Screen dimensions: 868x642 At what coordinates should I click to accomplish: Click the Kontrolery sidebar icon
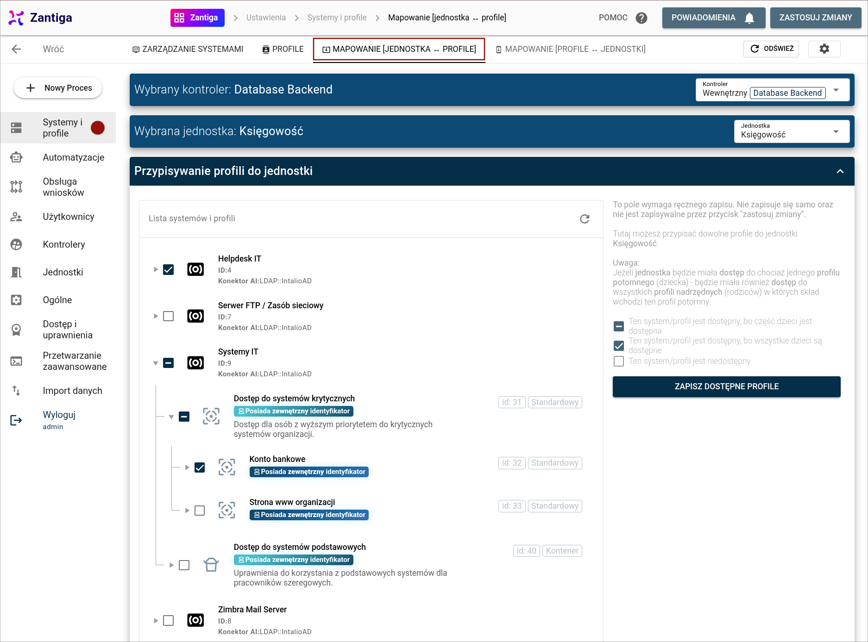tap(16, 244)
